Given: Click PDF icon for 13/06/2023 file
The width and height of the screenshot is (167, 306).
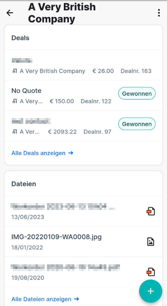Looking at the screenshot, I should [x=151, y=211].
